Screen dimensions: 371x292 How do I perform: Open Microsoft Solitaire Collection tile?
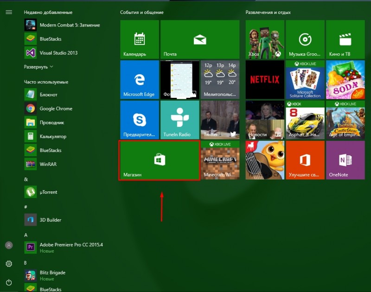[305, 79]
